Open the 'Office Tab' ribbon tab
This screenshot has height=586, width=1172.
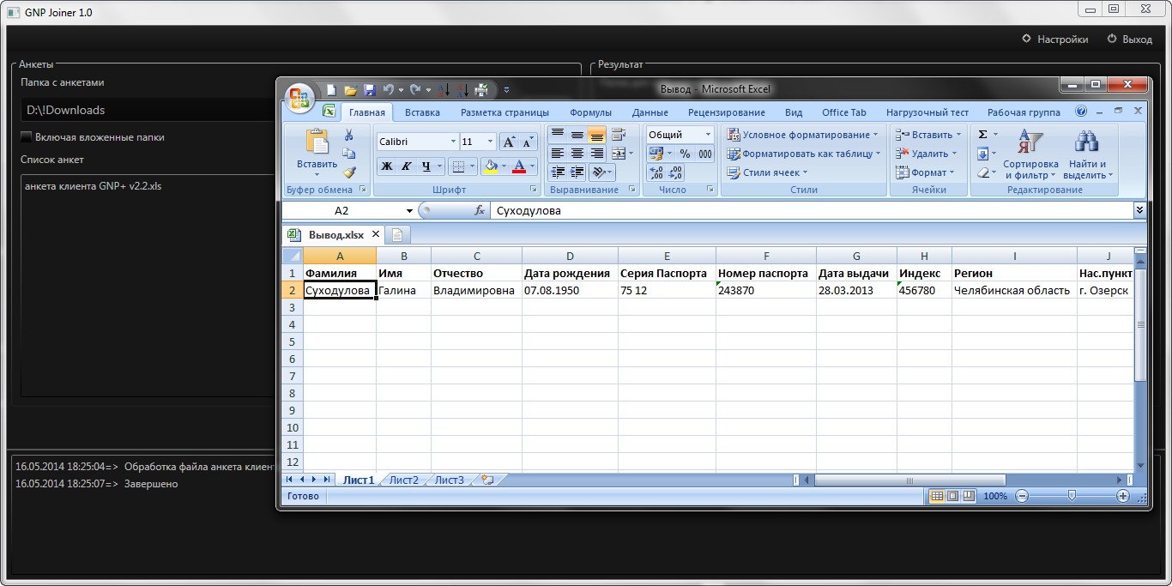pyautogui.click(x=844, y=112)
